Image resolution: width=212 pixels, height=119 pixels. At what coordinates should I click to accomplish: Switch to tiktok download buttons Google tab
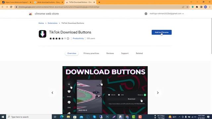[49, 2]
